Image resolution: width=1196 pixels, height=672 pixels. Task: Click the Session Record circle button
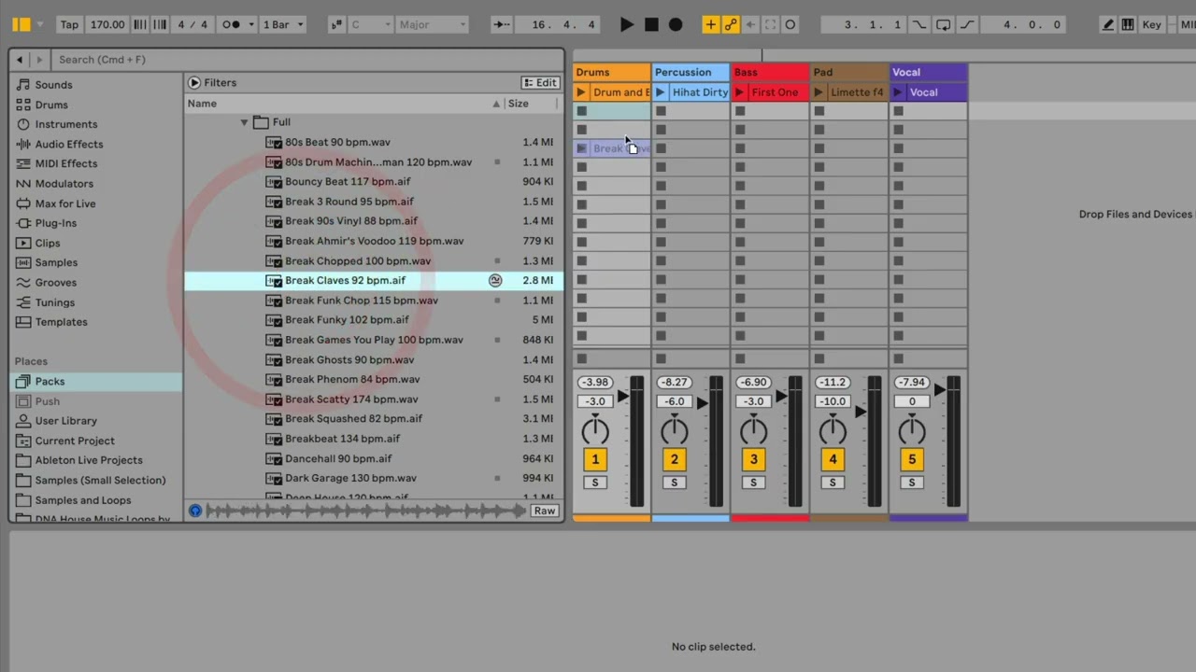tap(790, 24)
